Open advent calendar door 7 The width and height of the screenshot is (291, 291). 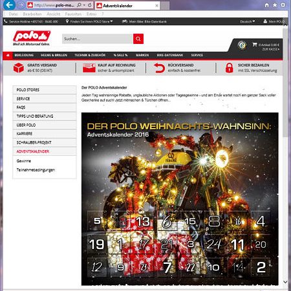pyautogui.click(x=167, y=267)
